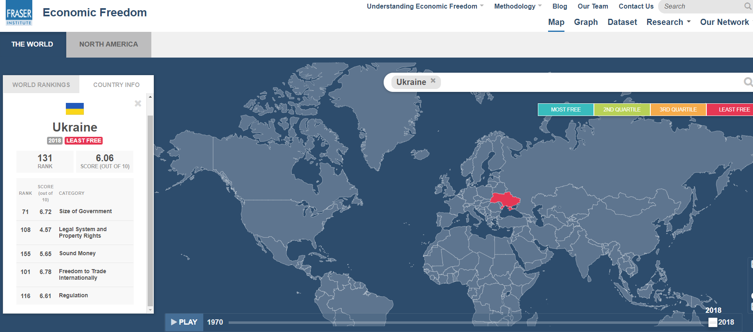This screenshot has width=753, height=332.
Task: Move the 2018 year slider handle
Action: (713, 322)
